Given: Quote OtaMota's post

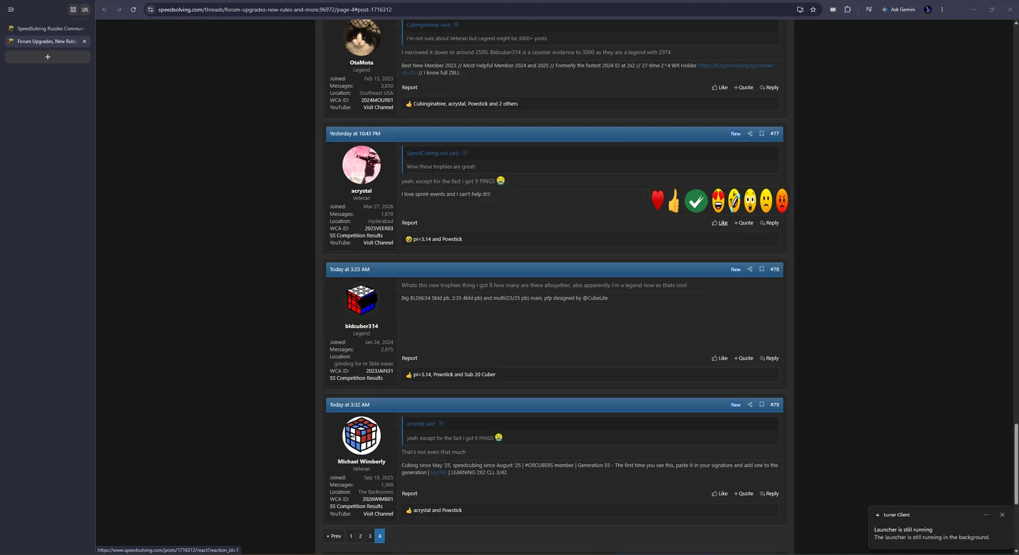Looking at the screenshot, I should point(743,88).
